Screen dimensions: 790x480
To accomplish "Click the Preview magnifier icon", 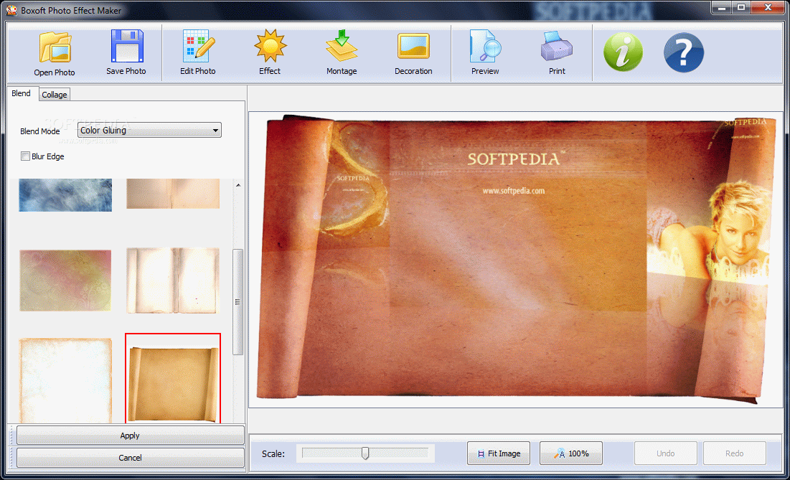I will click(485, 47).
